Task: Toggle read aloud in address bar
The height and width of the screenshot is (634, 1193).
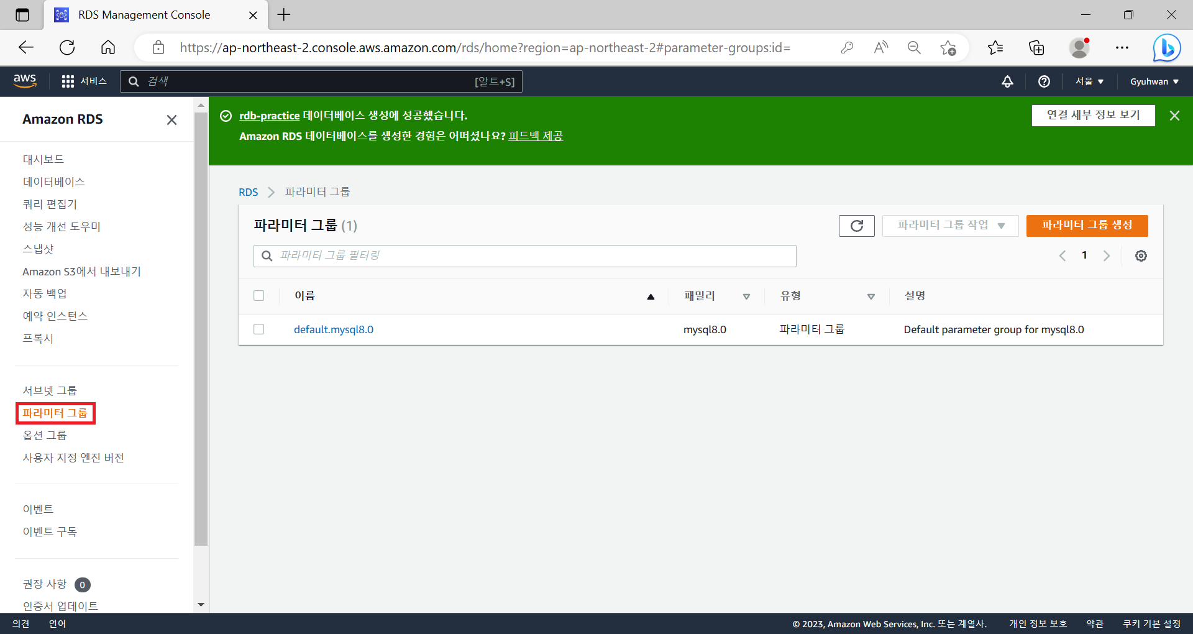Action: tap(880, 47)
